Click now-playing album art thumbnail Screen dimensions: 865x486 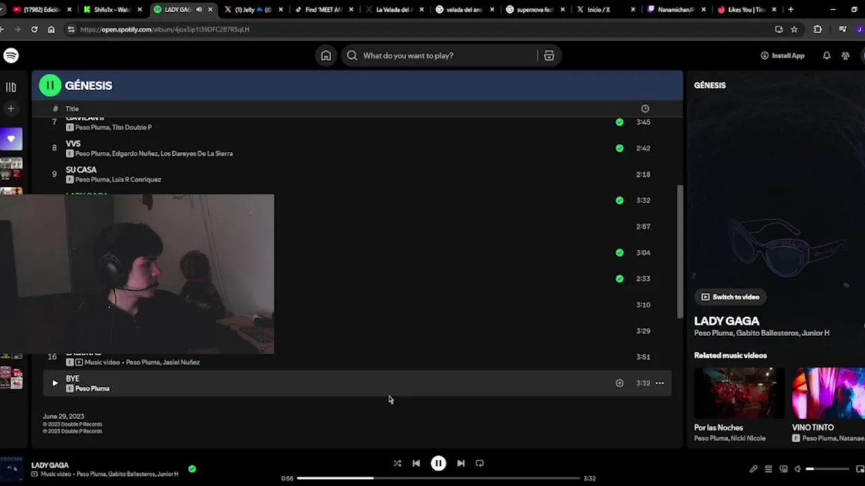[11, 469]
